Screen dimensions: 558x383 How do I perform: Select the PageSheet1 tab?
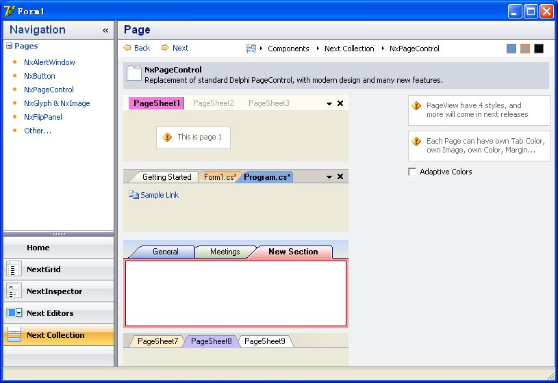pyautogui.click(x=156, y=103)
